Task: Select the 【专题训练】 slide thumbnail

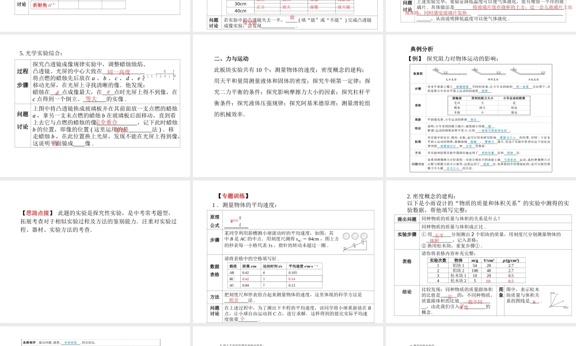Action: 287,251
